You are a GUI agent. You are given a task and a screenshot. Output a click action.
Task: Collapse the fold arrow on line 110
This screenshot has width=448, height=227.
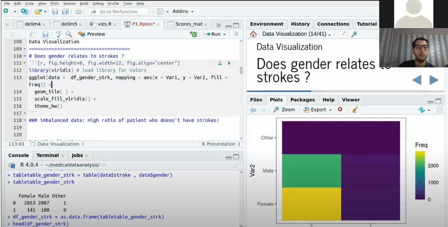[x=25, y=56]
